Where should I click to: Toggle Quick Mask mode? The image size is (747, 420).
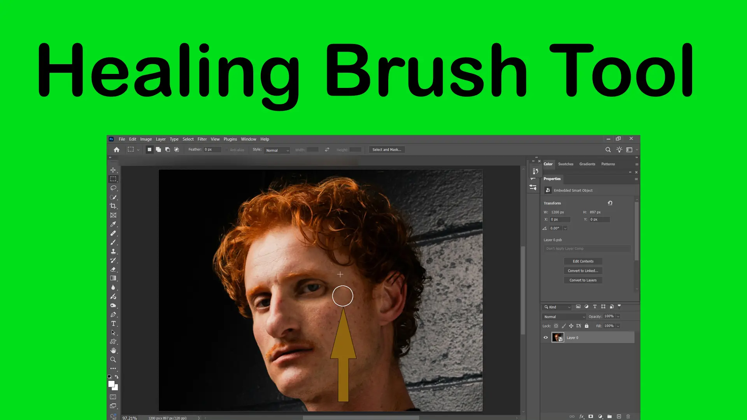[x=113, y=397]
